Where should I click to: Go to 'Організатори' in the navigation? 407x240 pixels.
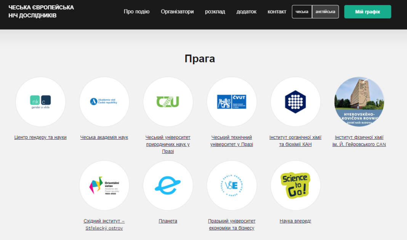point(177,12)
